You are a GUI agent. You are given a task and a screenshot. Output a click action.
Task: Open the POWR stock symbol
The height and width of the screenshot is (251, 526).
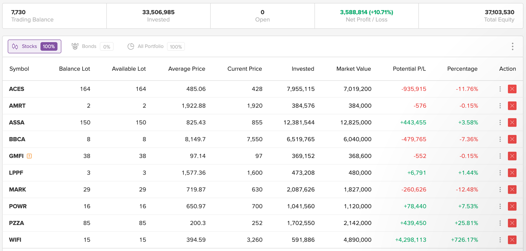(18, 206)
